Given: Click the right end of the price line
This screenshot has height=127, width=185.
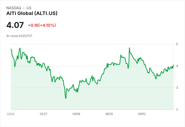Looking at the screenshot, I should (x=173, y=65).
